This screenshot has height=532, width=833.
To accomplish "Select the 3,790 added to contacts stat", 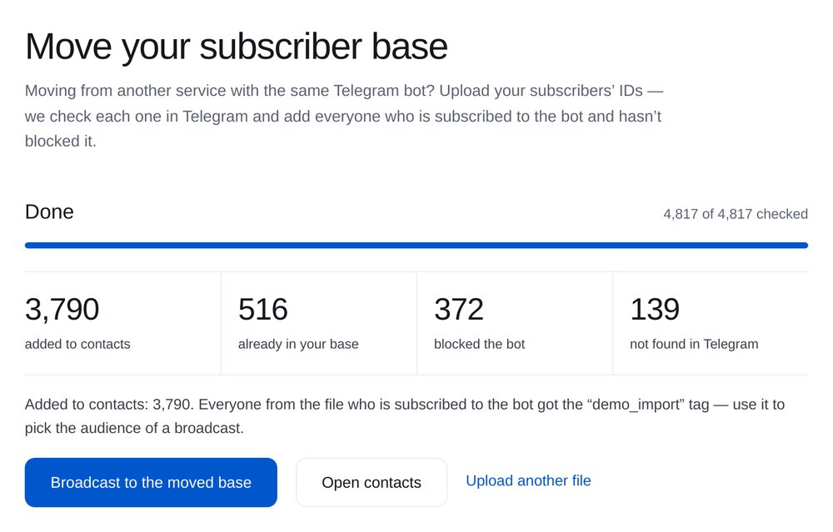I will 122,323.
